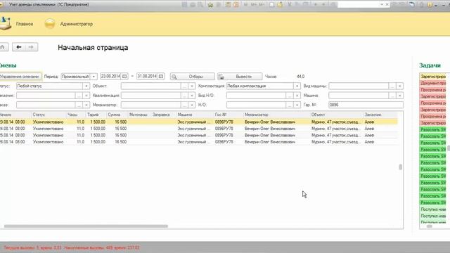Click the home page icon
The height and width of the screenshot is (253, 450).
pos(3,47)
